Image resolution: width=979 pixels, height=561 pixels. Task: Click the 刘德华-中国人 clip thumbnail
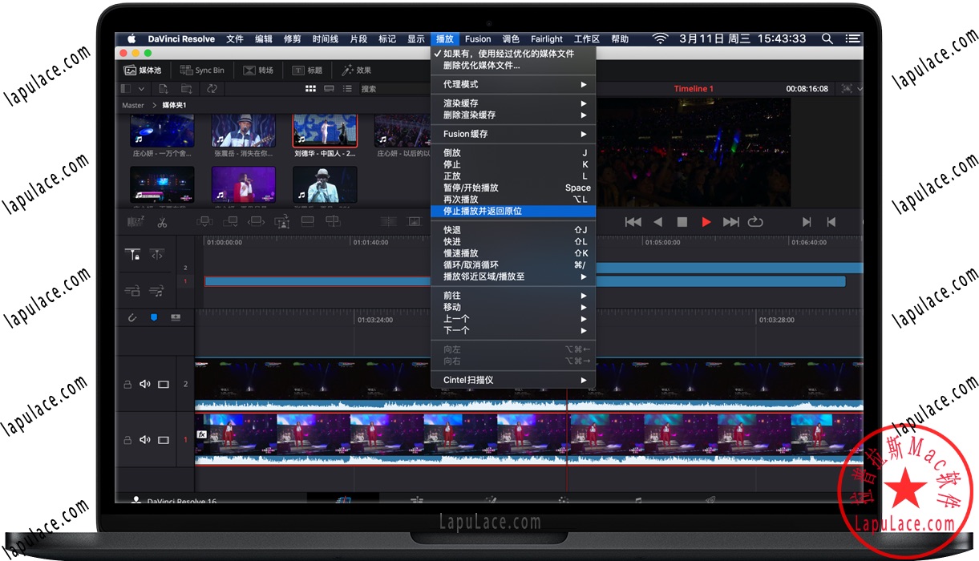pyautogui.click(x=324, y=131)
